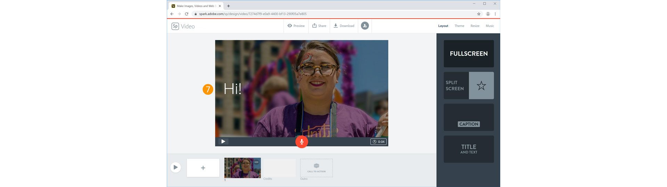The height and width of the screenshot is (187, 667).
Task: Pick the Caption layout
Action: pyautogui.click(x=469, y=117)
